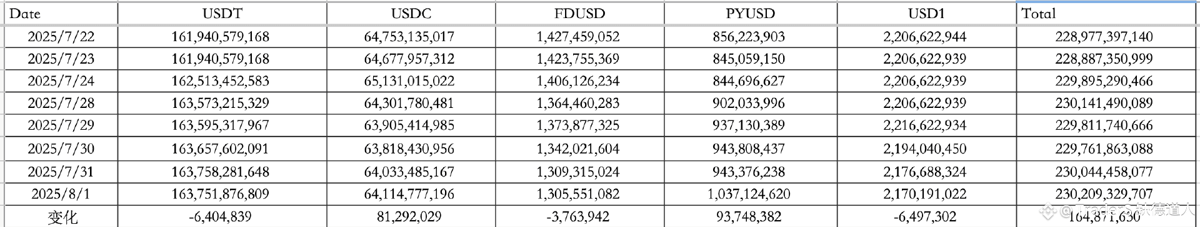Select the USDC header cell

411,14
